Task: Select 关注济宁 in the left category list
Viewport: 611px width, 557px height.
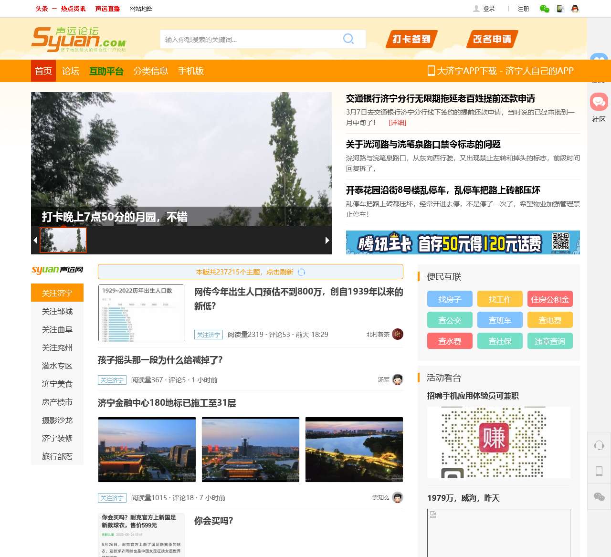Action: (x=57, y=293)
